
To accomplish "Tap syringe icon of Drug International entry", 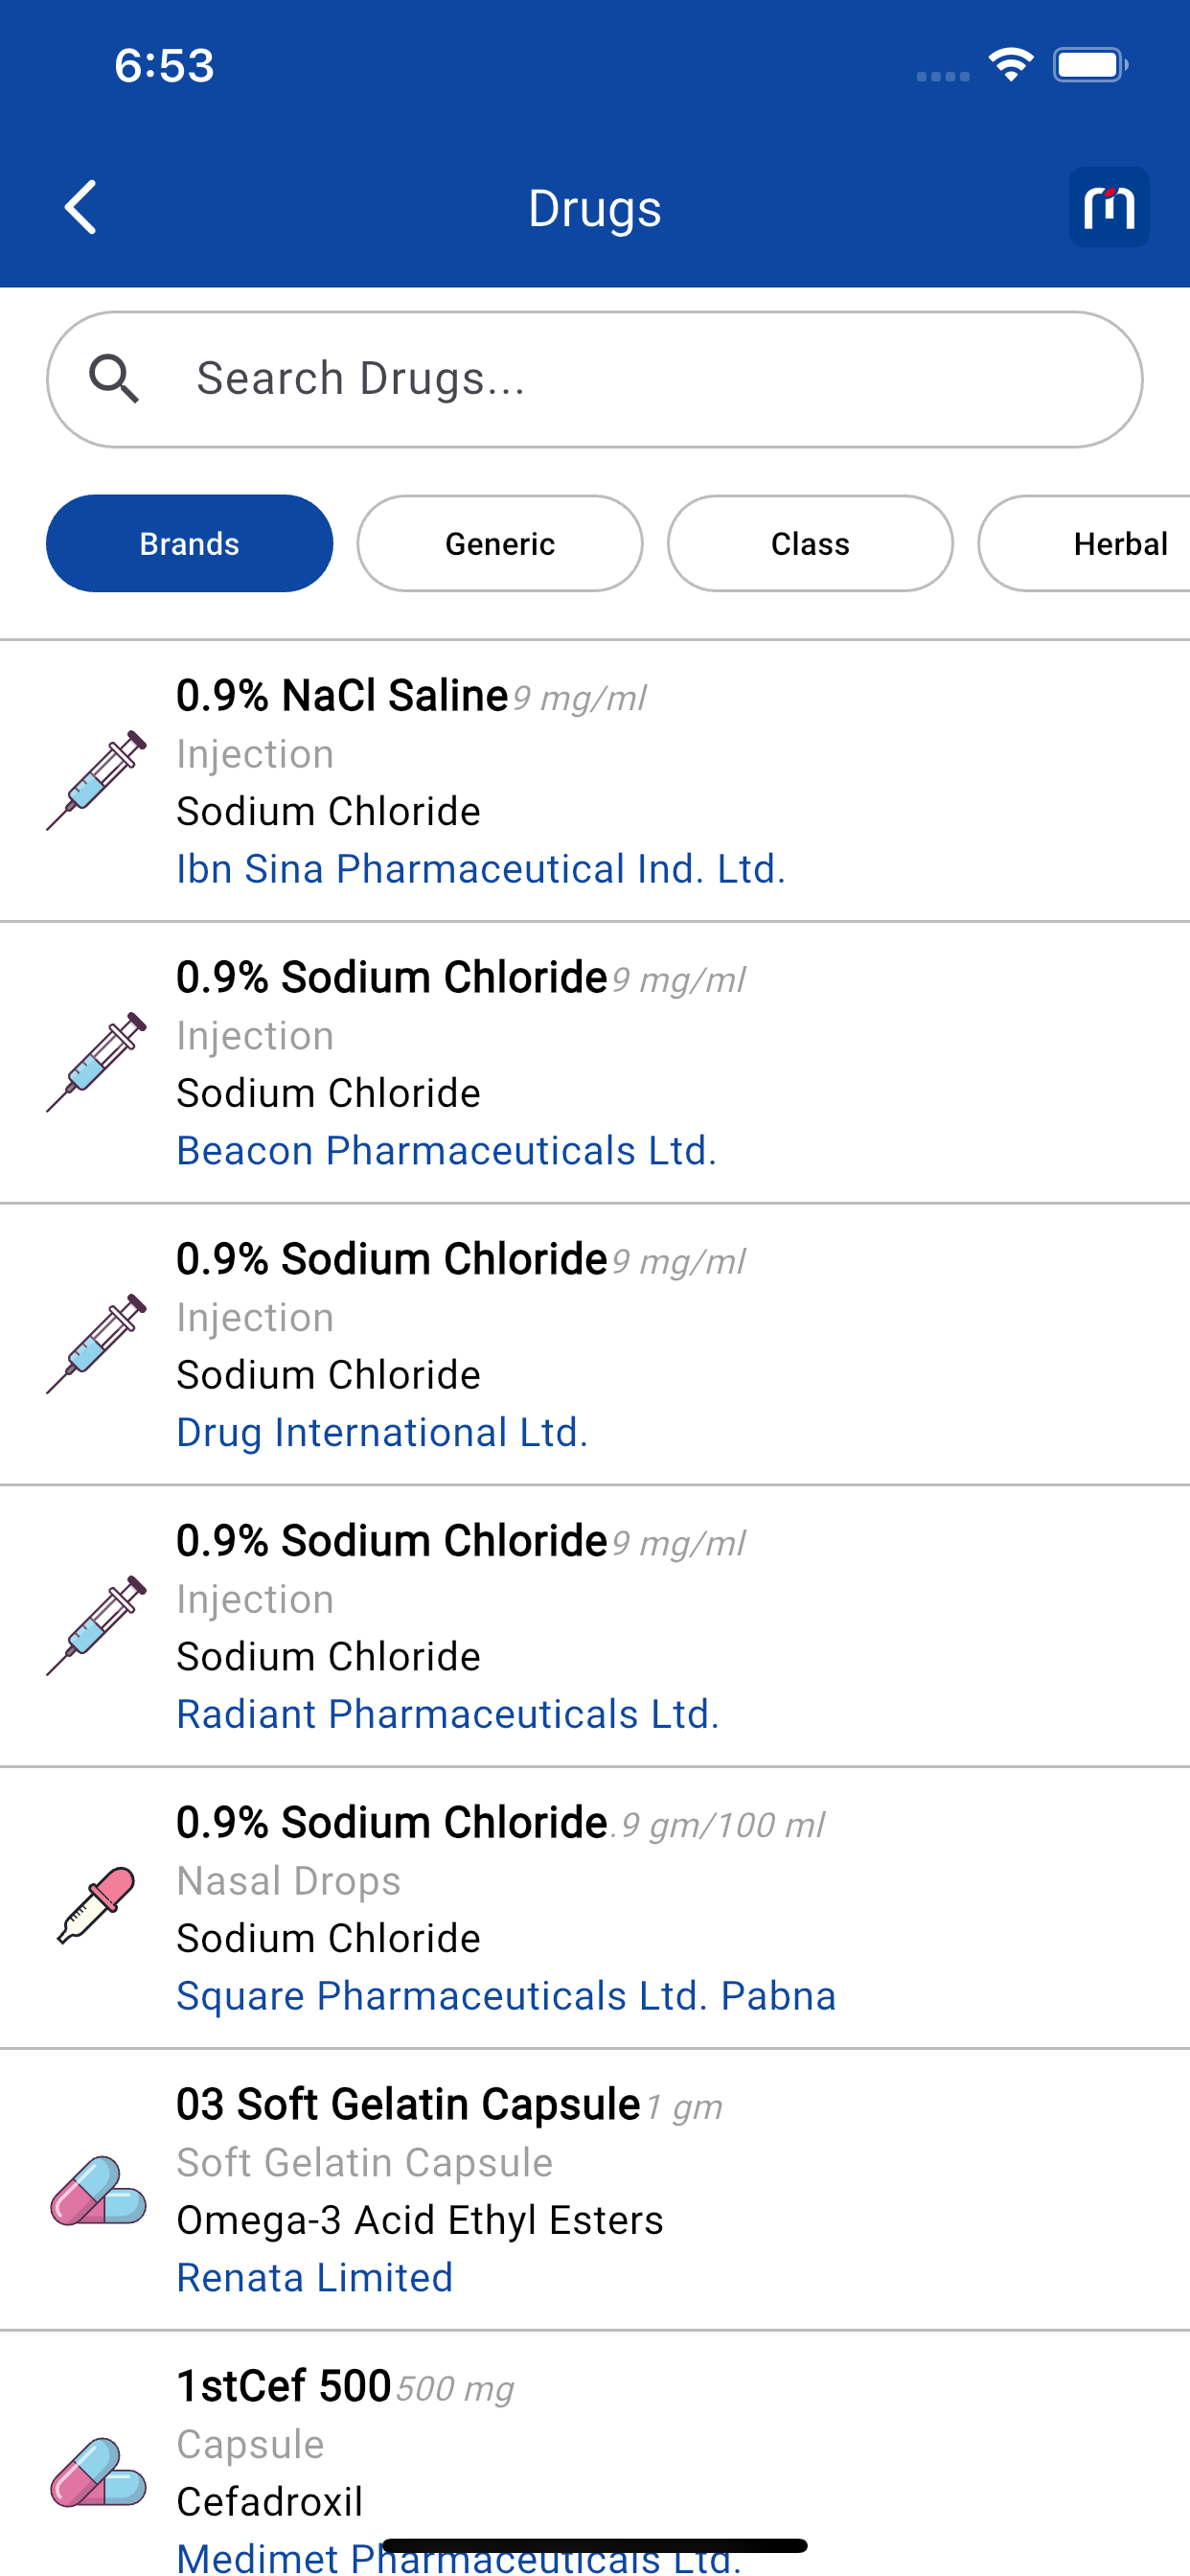I will pyautogui.click(x=97, y=1344).
